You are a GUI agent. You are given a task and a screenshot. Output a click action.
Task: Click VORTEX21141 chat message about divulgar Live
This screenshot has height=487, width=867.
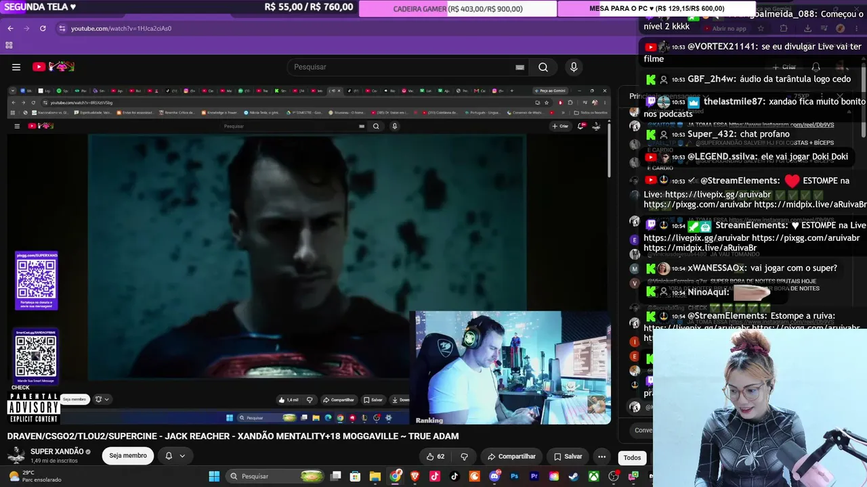[753, 53]
